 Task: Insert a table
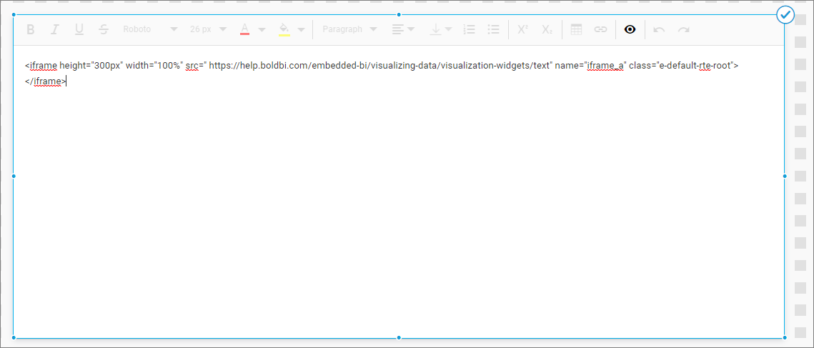[577, 29]
